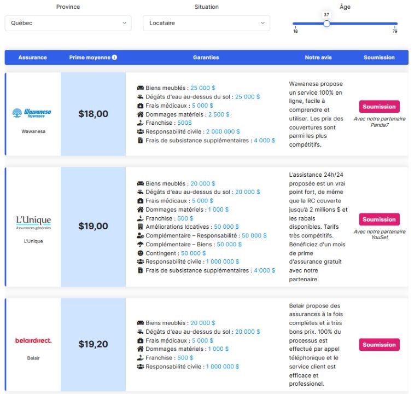Image resolution: width=420 pixels, height=394 pixels.
Task: Click the Wawanesa Insurance logo
Action: [x=32, y=113]
